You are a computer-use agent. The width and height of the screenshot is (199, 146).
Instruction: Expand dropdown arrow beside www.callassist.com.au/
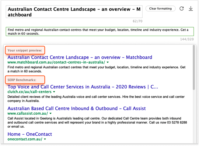pos(51,113)
